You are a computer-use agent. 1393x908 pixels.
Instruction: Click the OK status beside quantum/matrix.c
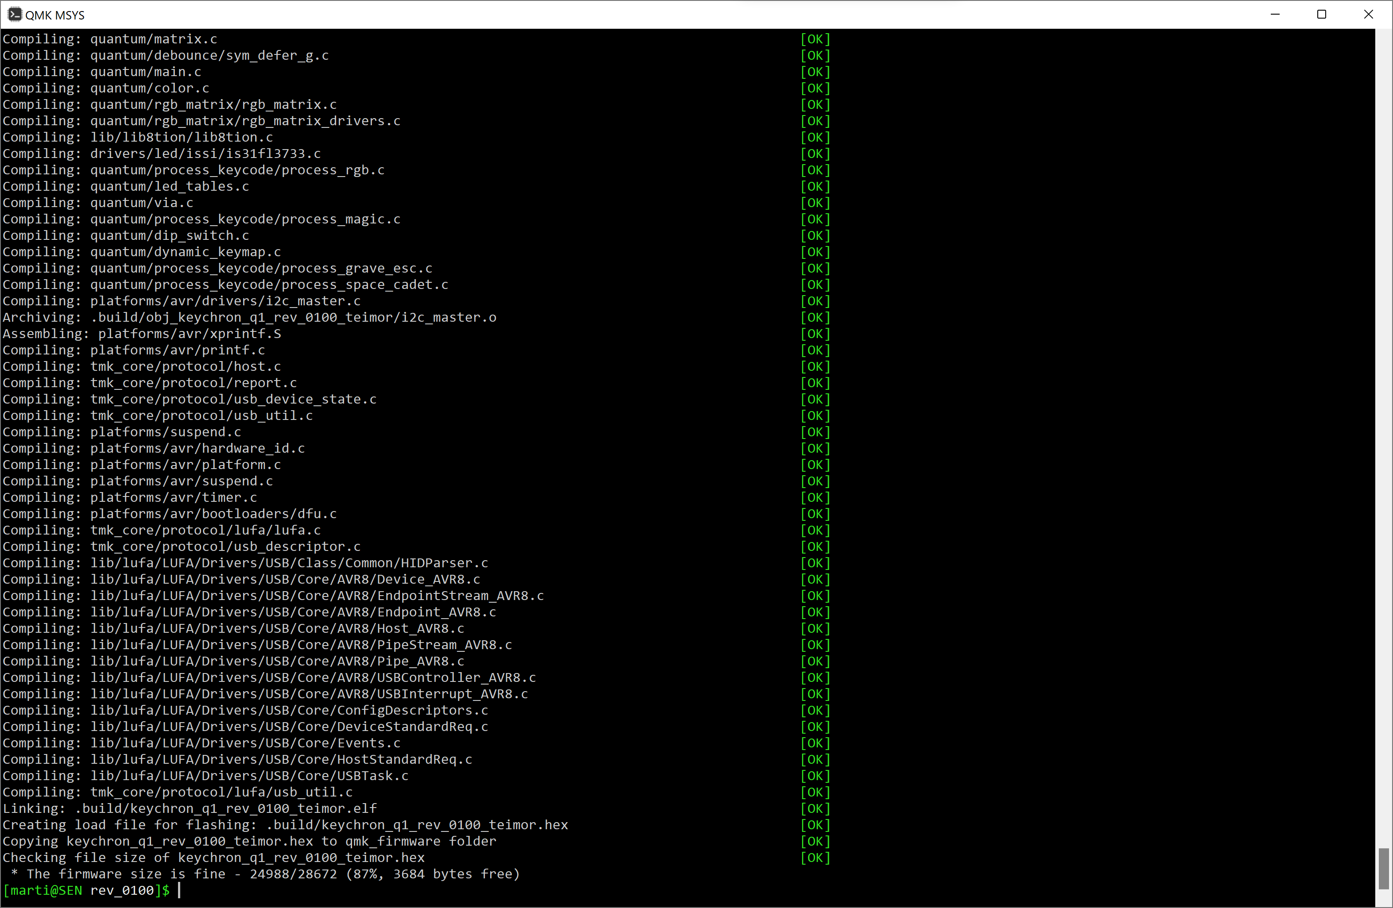815,39
